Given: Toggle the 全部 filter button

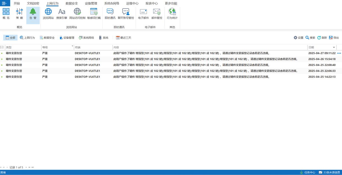Looking at the screenshot, I should click(x=10, y=38).
